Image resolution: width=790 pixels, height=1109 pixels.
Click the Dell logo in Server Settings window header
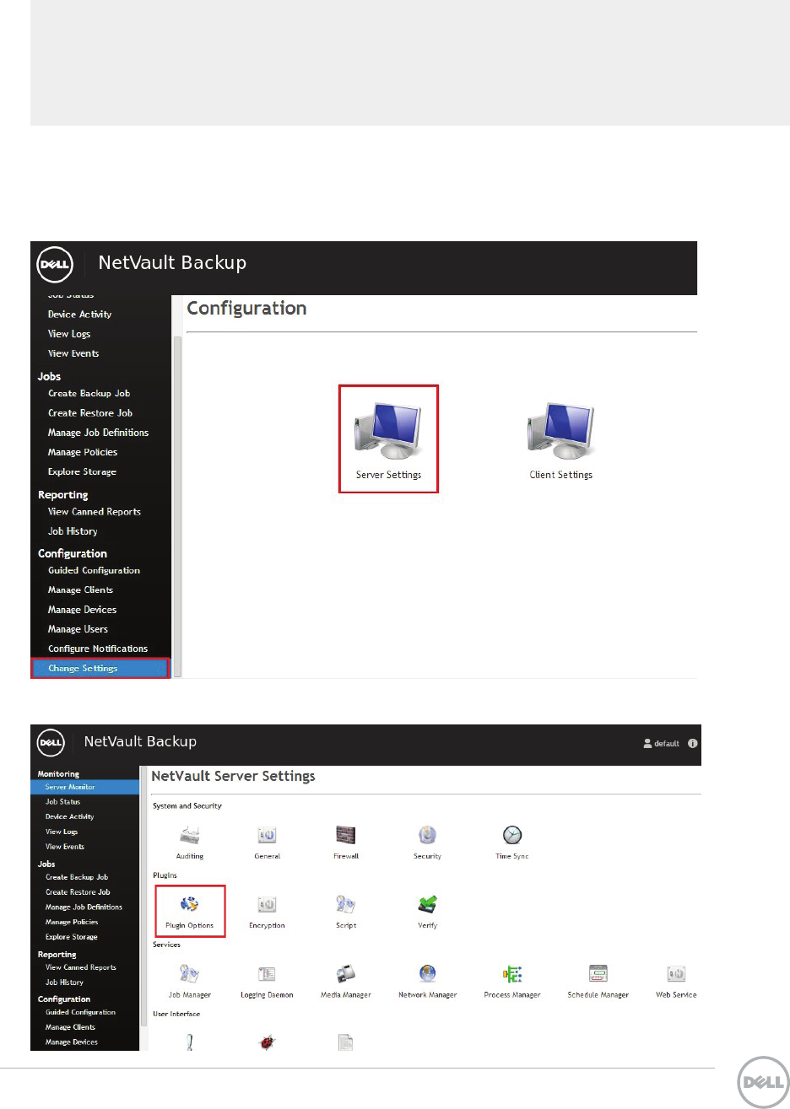coord(51,743)
